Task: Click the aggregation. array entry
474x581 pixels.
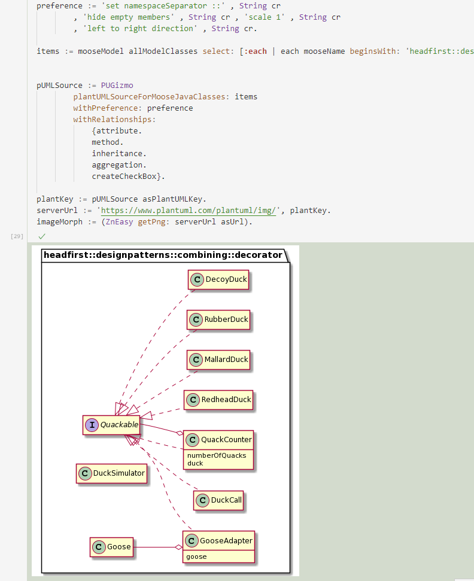Action: (119, 165)
